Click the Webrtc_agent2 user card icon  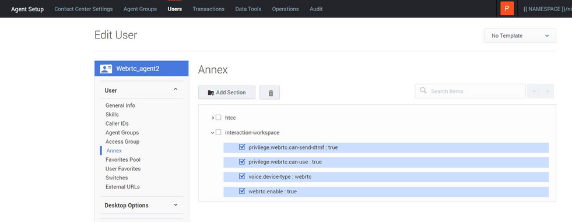click(106, 69)
